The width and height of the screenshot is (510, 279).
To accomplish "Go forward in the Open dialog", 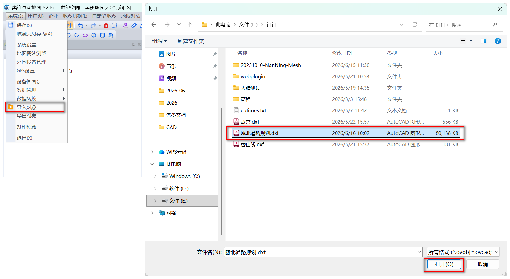I will 167,25.
